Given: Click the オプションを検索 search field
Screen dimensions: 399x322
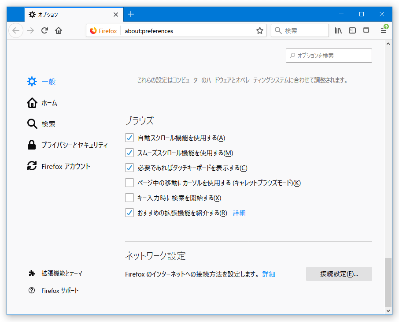Looking at the screenshot, I should point(329,56).
